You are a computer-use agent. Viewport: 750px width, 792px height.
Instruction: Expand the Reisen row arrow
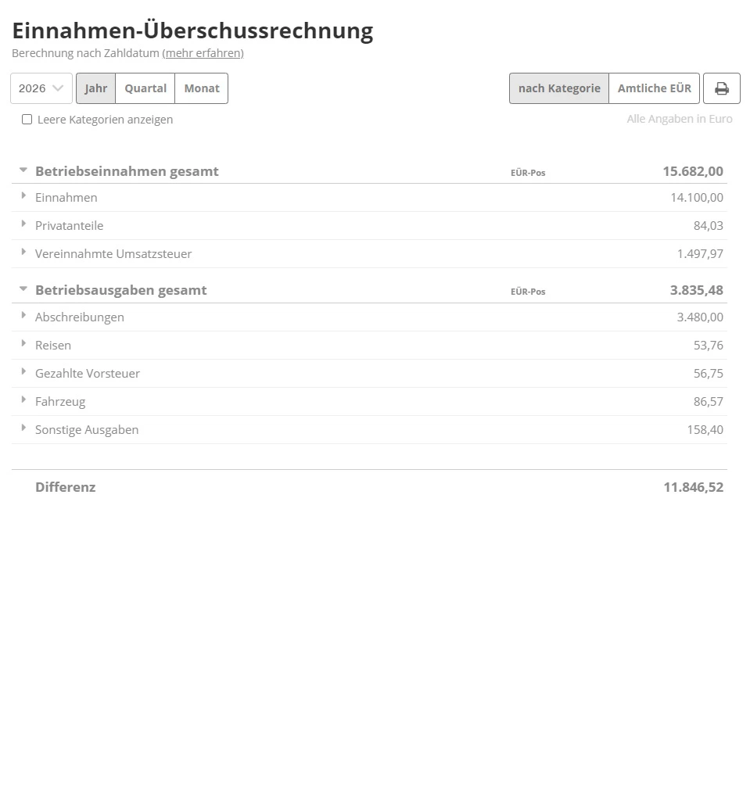pos(24,344)
